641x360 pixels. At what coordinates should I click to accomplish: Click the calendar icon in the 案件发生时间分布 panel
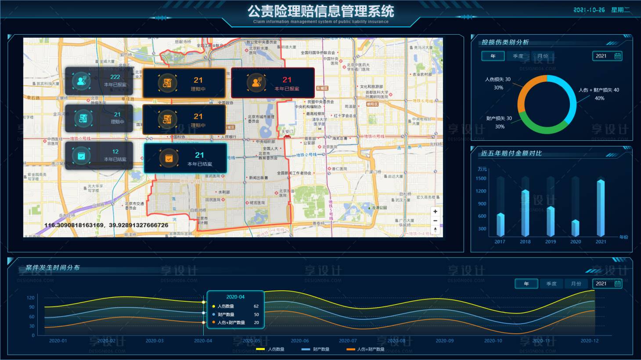618,284
